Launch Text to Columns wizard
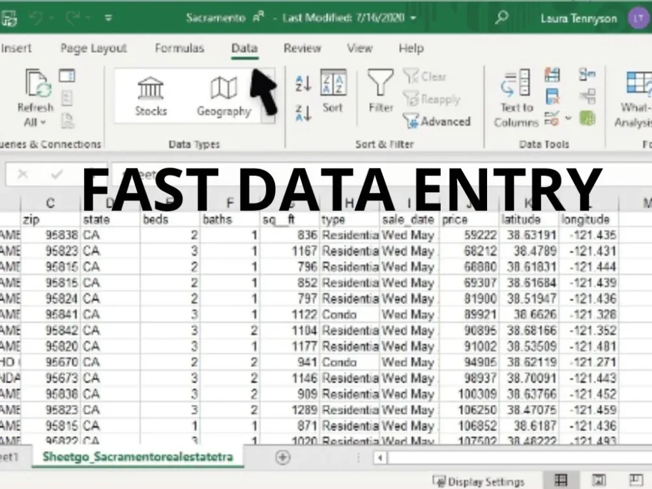 click(516, 98)
